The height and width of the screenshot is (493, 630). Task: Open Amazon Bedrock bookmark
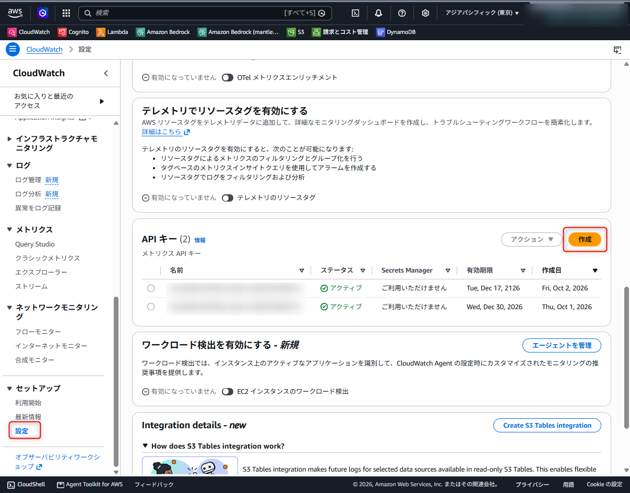pyautogui.click(x=163, y=32)
